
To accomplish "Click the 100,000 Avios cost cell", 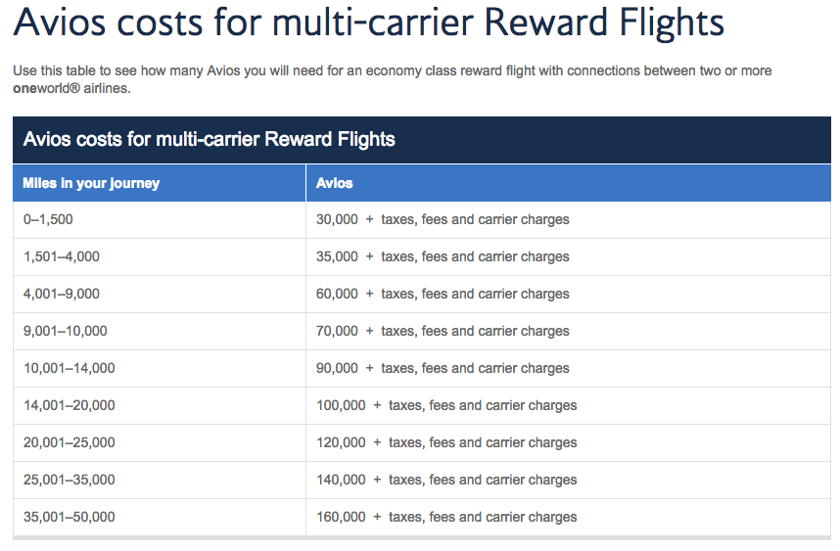I will (569, 406).
